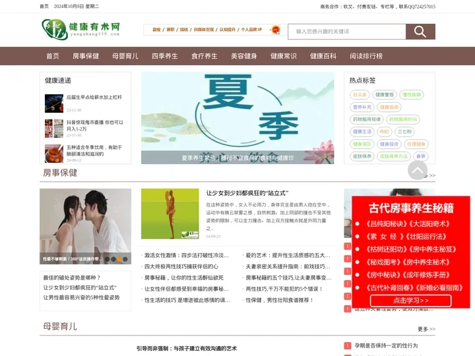
Task: Select 食疗养生 in navigation bar
Action: tap(205, 56)
